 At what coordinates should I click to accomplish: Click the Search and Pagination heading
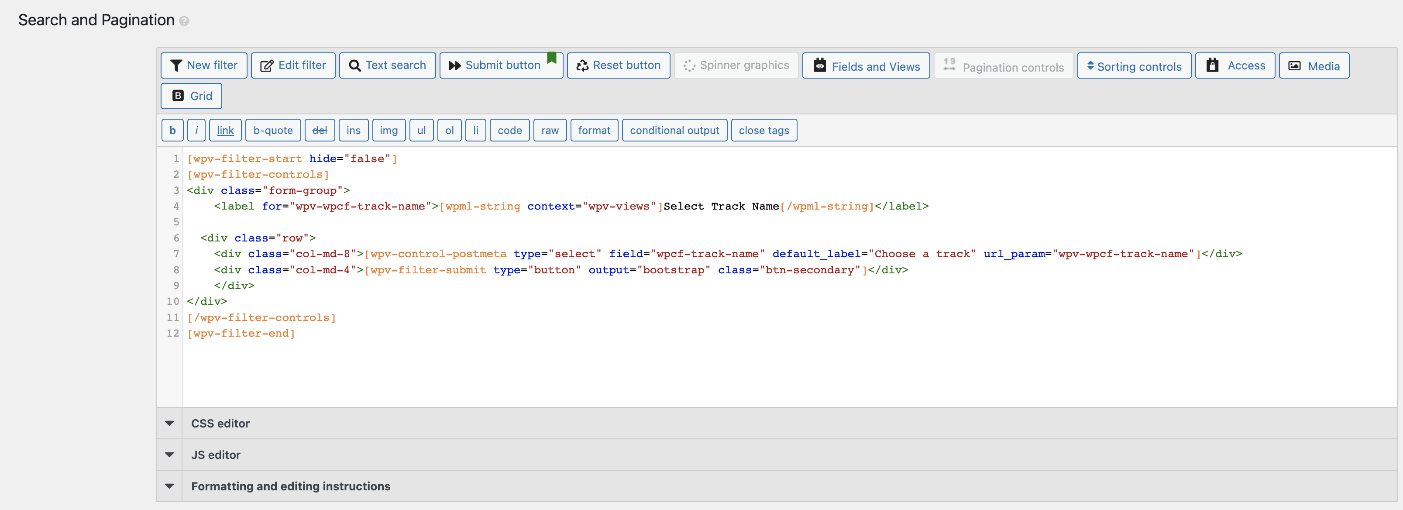coord(96,20)
